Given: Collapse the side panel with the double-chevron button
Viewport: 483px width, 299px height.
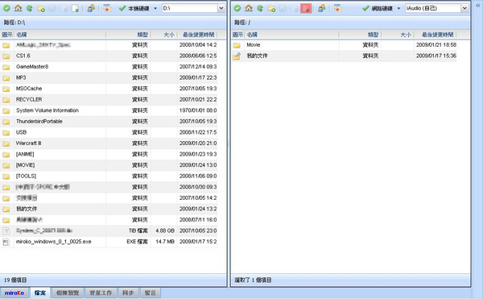Looking at the screenshot, I should click(x=477, y=6).
